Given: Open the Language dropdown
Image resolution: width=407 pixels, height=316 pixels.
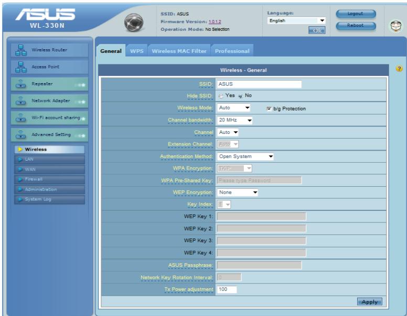Looking at the screenshot, I should coord(296,20).
